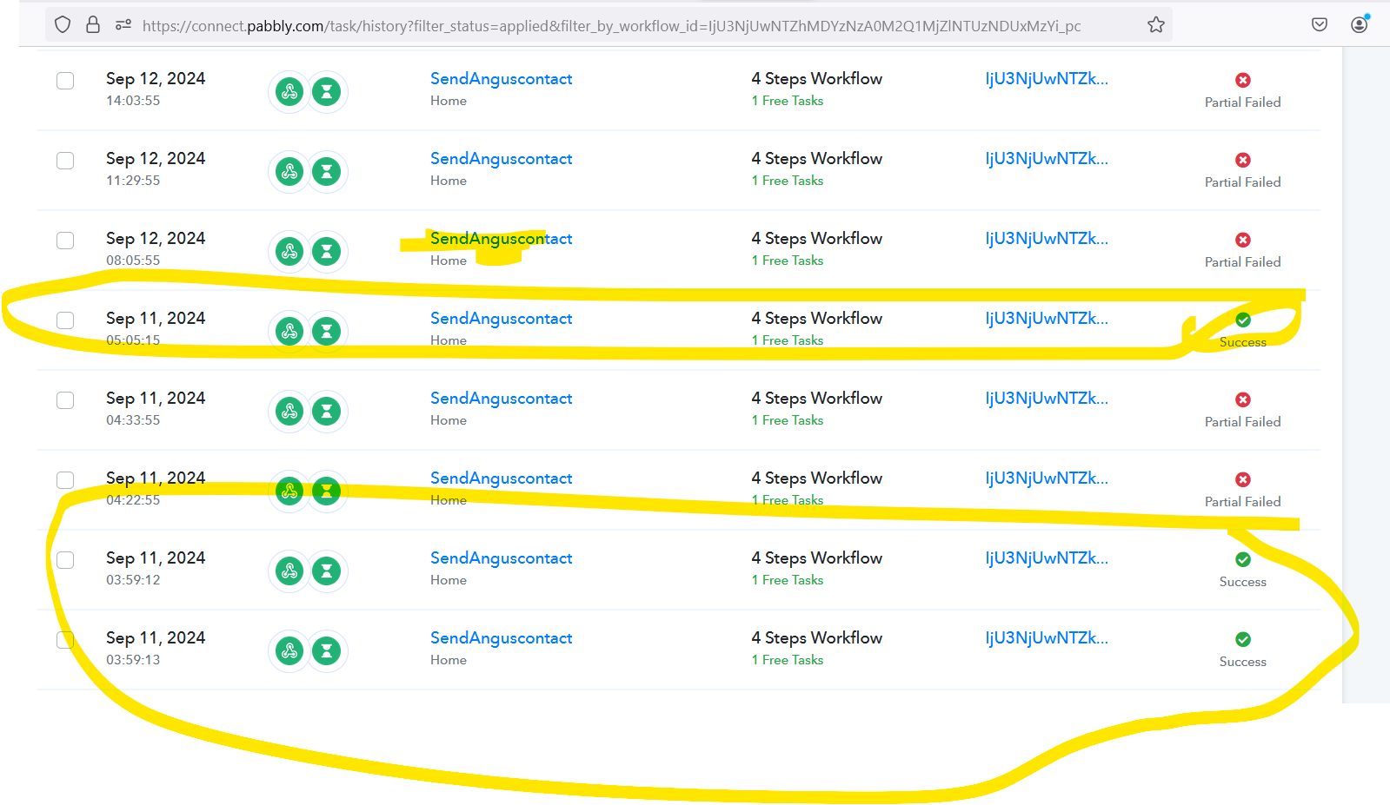Open SendAnguscontact workflow from the 05:05:15 row
The height and width of the screenshot is (805, 1390).
click(501, 319)
